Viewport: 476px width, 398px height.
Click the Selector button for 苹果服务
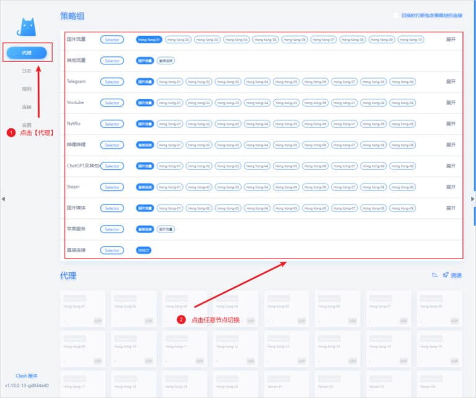click(x=112, y=229)
